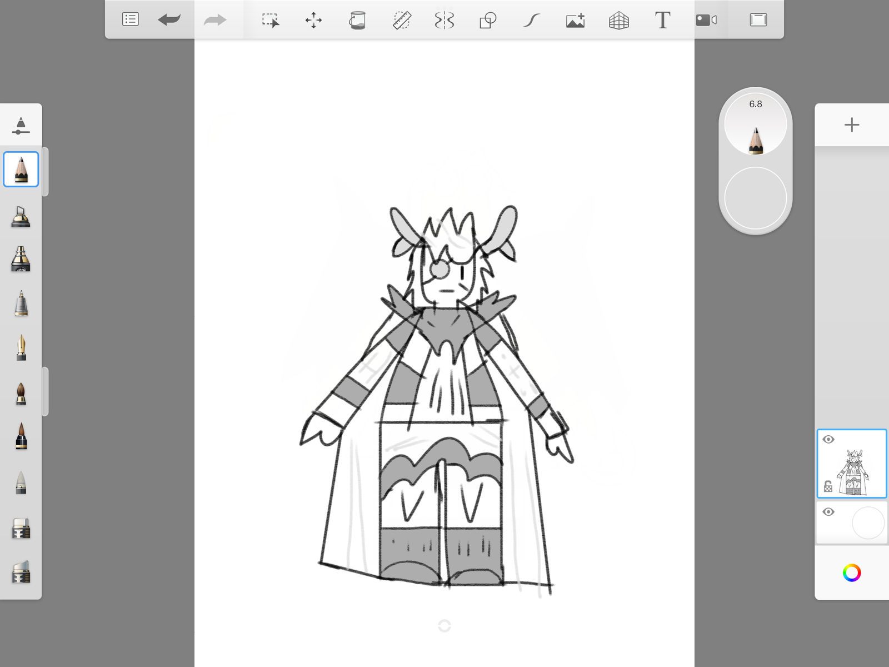
Task: Select the fountain Ink pen brush
Action: pyautogui.click(x=21, y=348)
